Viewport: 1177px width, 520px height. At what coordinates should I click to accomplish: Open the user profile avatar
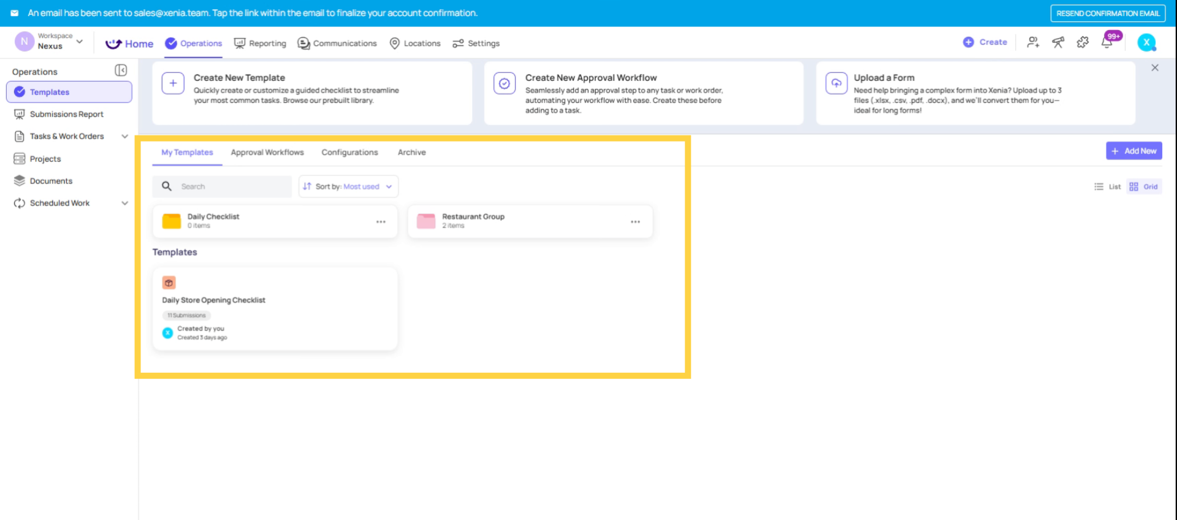[x=1146, y=42]
